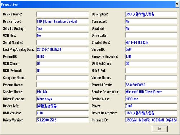Screen dimensions: 180x135
Task: Click the Firmware Revision field 1.01
Action: pos(151,57)
